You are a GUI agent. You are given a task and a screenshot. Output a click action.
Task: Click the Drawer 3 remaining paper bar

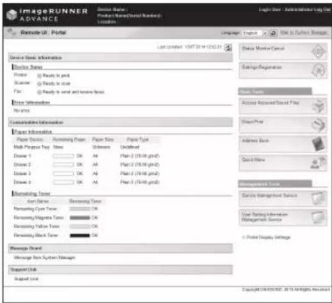click(64, 174)
